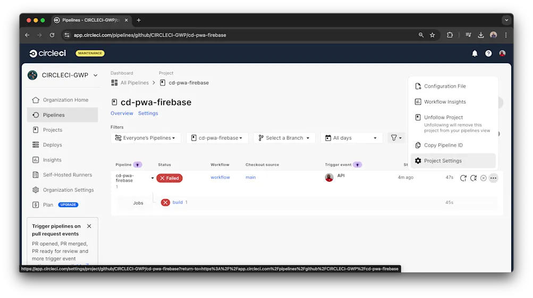Open the help question mark icon

click(x=488, y=53)
